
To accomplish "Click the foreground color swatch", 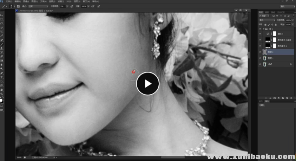I will 1,100.
